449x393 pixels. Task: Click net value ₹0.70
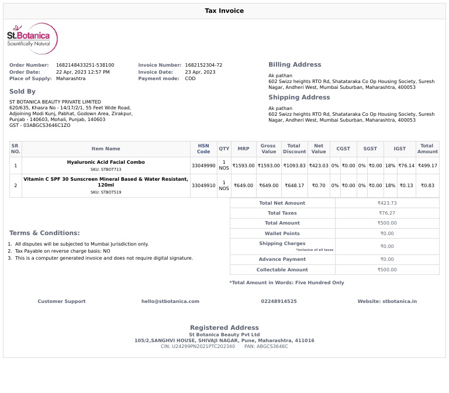point(319,185)
